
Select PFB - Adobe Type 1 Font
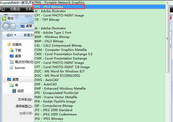tap(100, 33)
